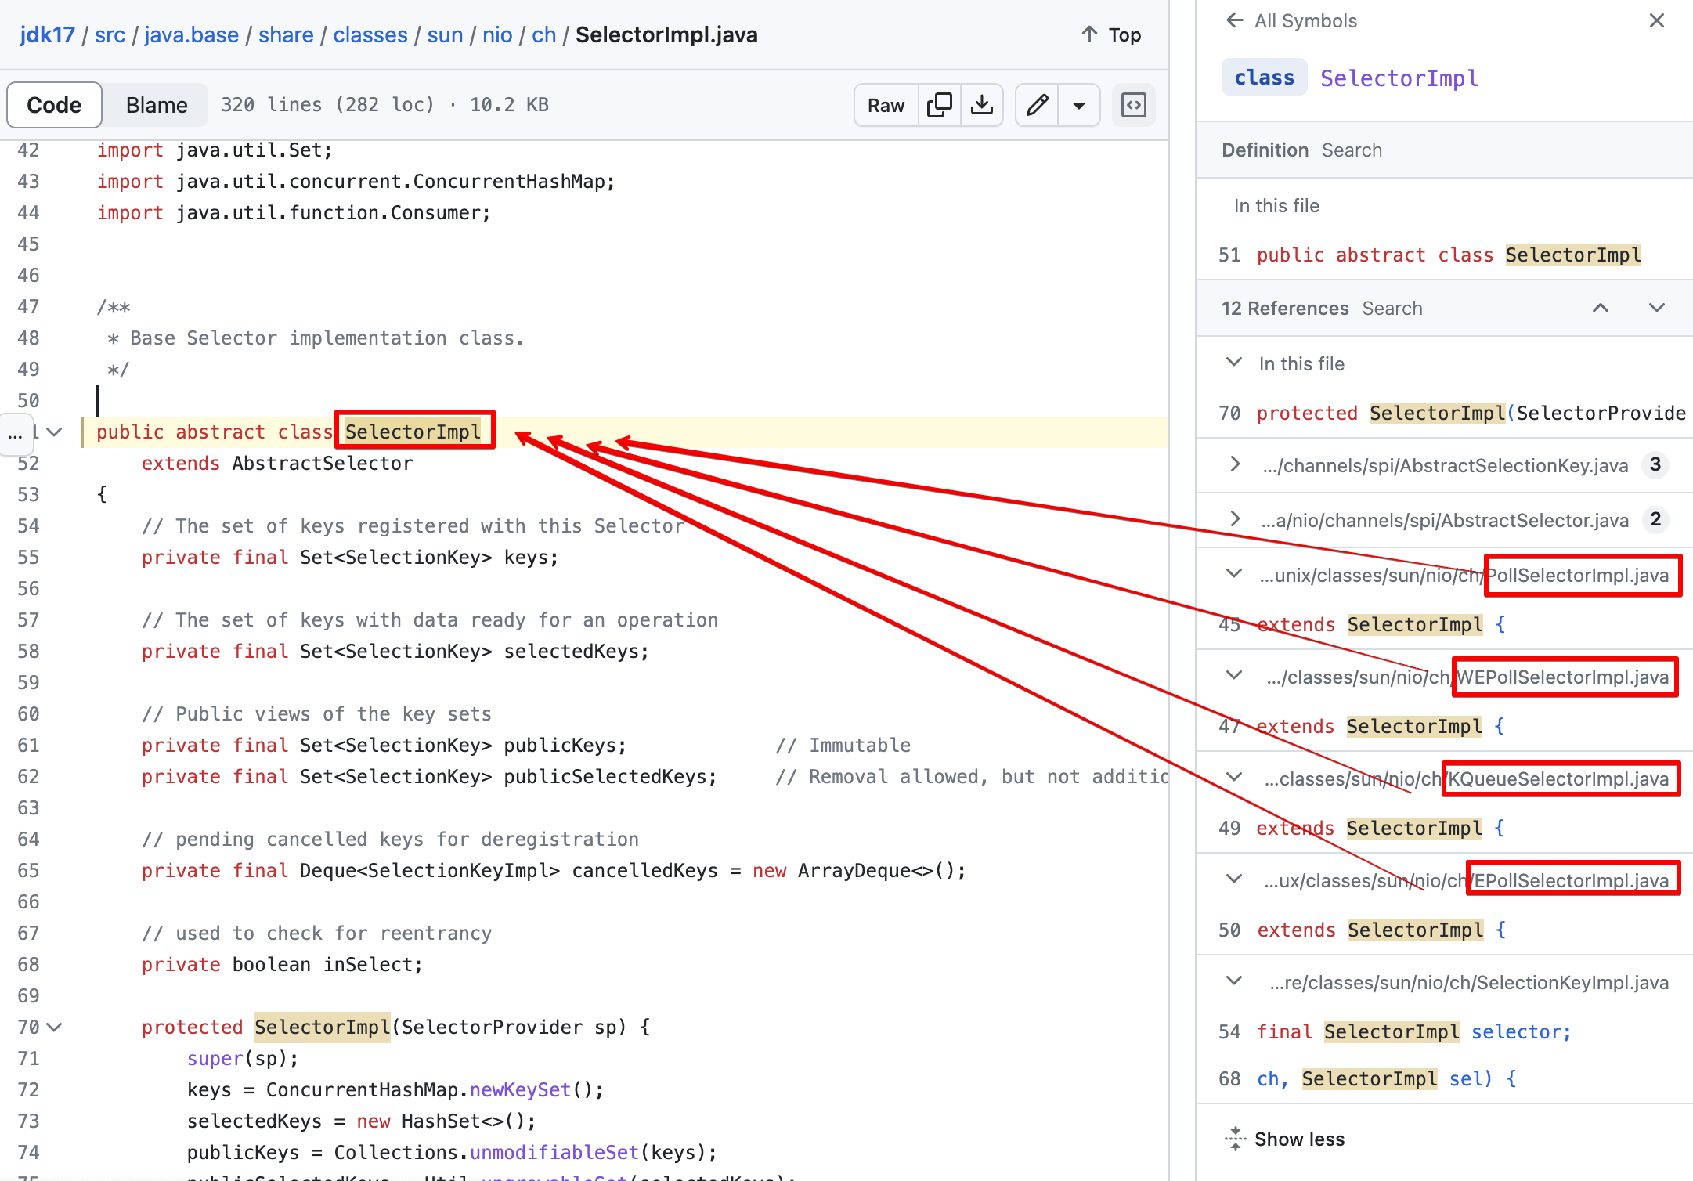Click Show less in references
The height and width of the screenshot is (1181, 1693).
tap(1298, 1139)
